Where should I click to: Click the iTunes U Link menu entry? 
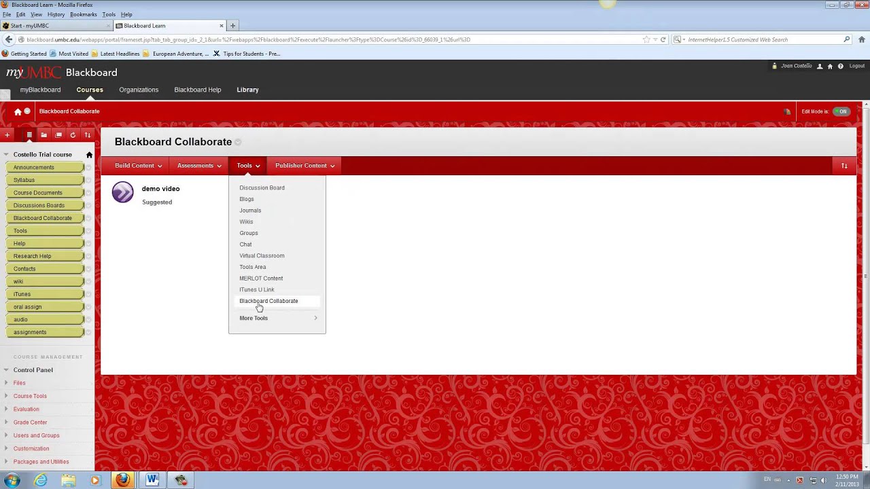(257, 290)
